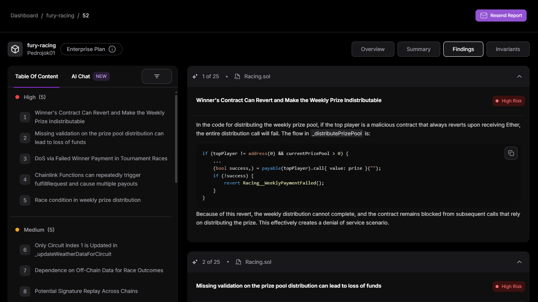Click the fury-racing cube project icon
The width and height of the screenshot is (538, 302).
click(x=15, y=49)
